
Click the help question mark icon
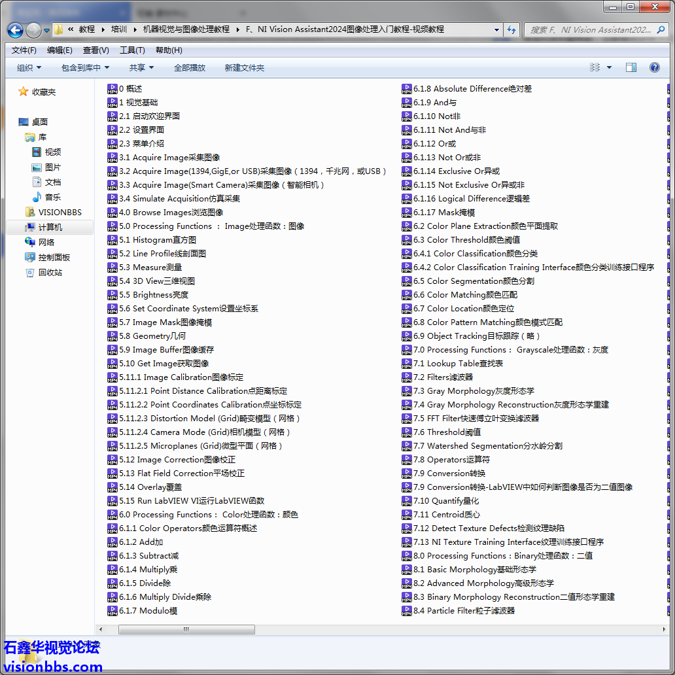tap(654, 67)
